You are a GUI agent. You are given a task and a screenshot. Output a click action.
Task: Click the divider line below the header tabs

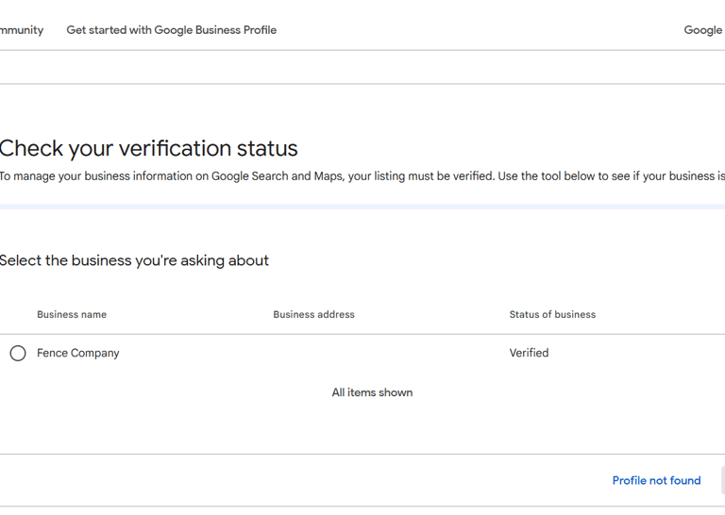[362, 84]
